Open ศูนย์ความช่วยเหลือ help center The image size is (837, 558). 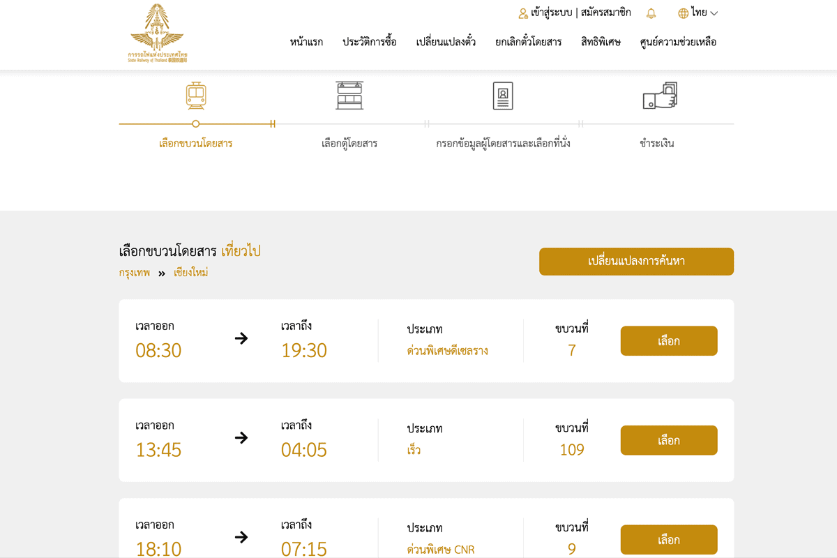pyautogui.click(x=678, y=42)
